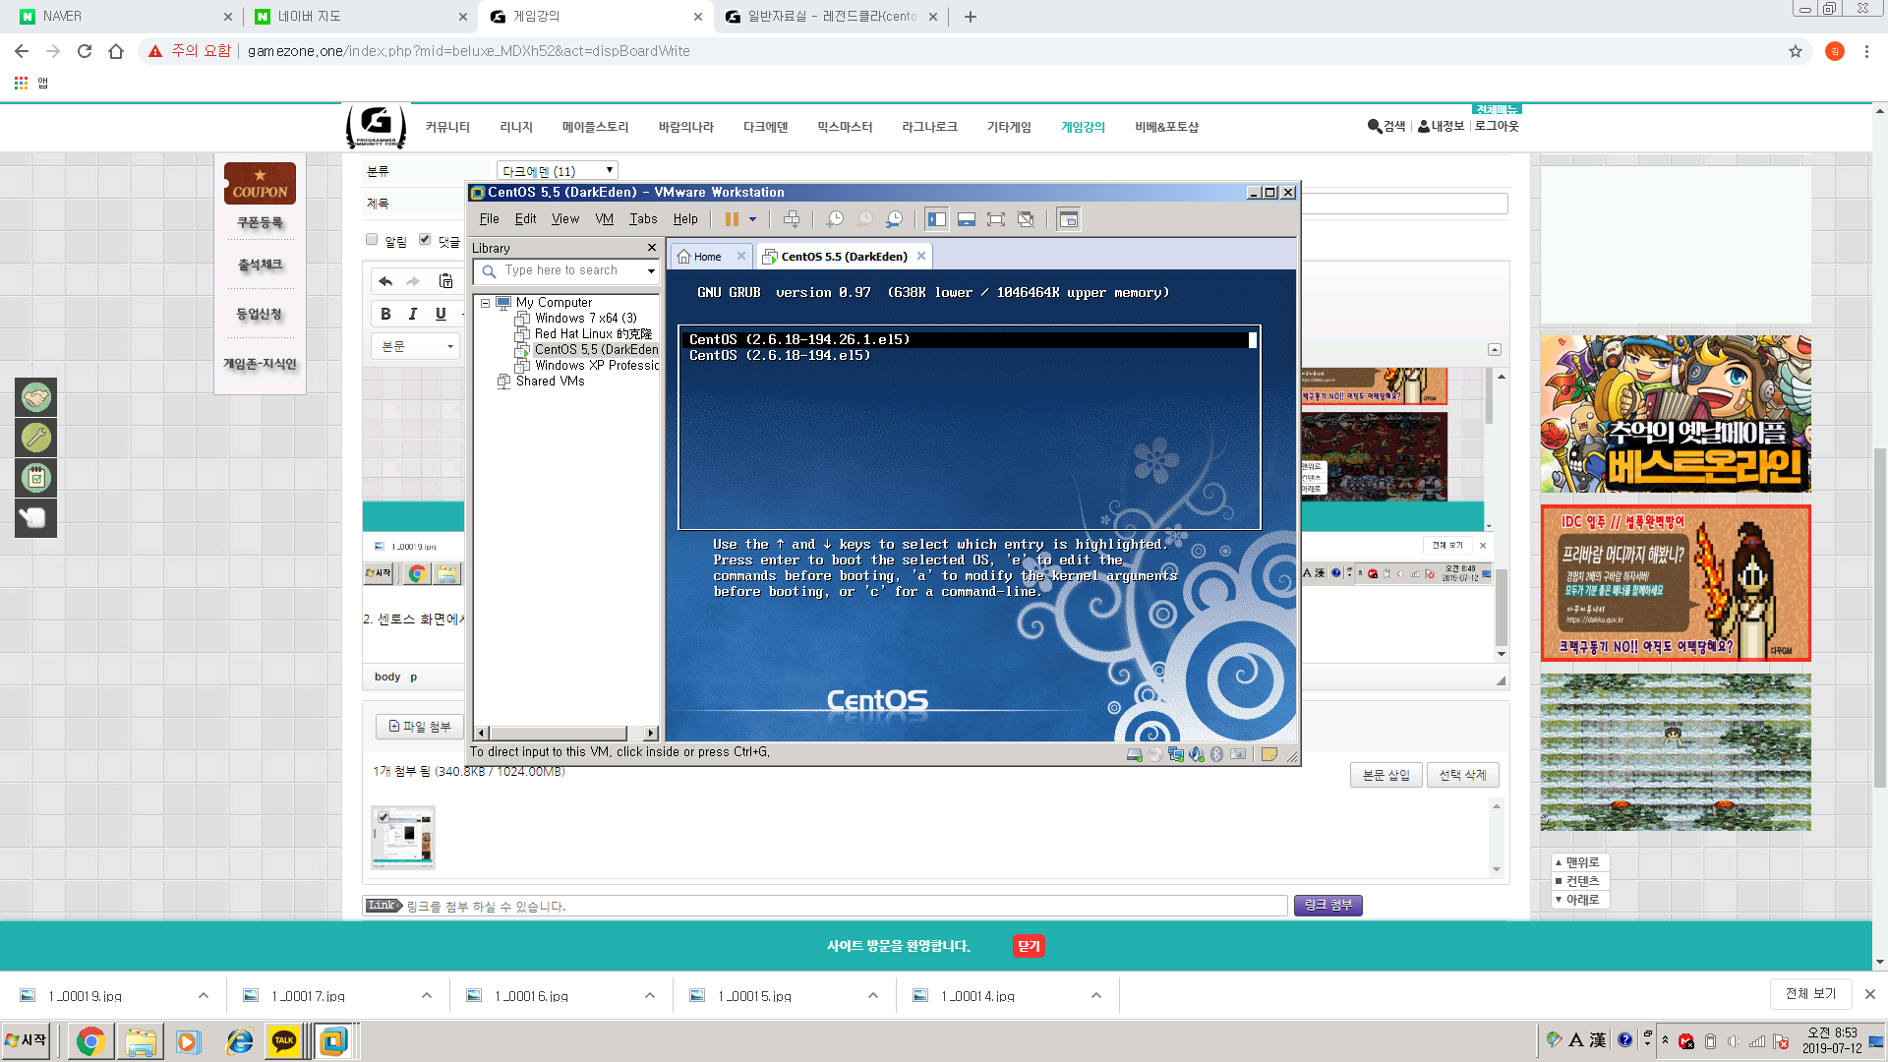
Task: Apply italic formatting in the editor
Action: tap(413, 314)
